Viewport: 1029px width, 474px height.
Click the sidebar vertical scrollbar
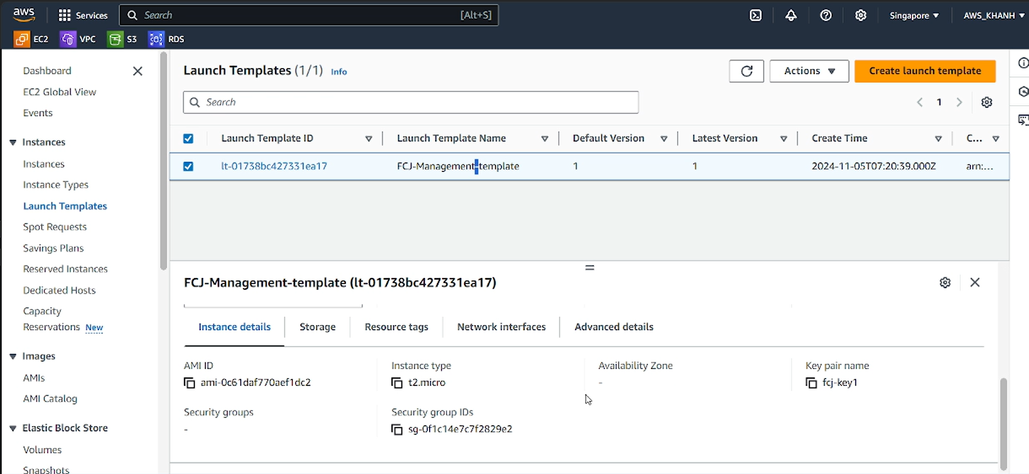[164, 162]
